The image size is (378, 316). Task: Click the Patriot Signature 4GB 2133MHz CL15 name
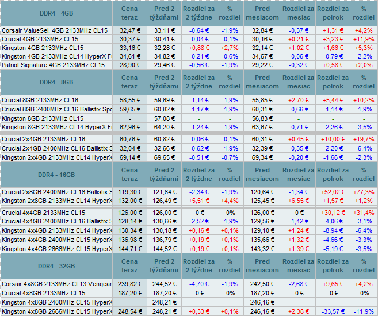coord(54,65)
